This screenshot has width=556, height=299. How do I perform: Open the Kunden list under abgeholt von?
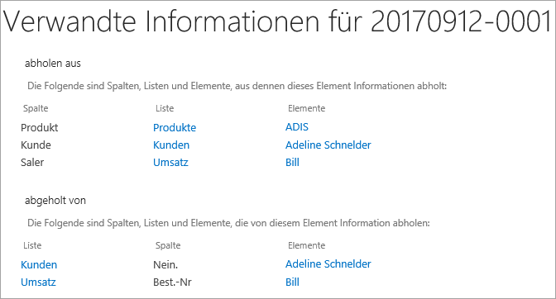39,264
